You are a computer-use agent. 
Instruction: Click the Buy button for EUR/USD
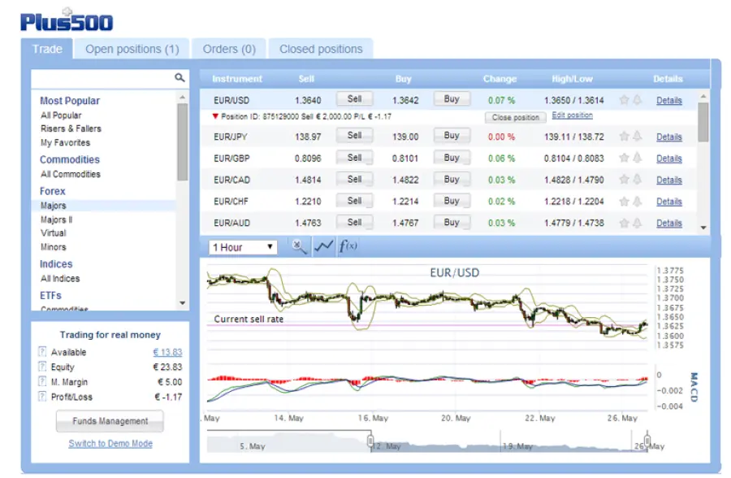(452, 98)
